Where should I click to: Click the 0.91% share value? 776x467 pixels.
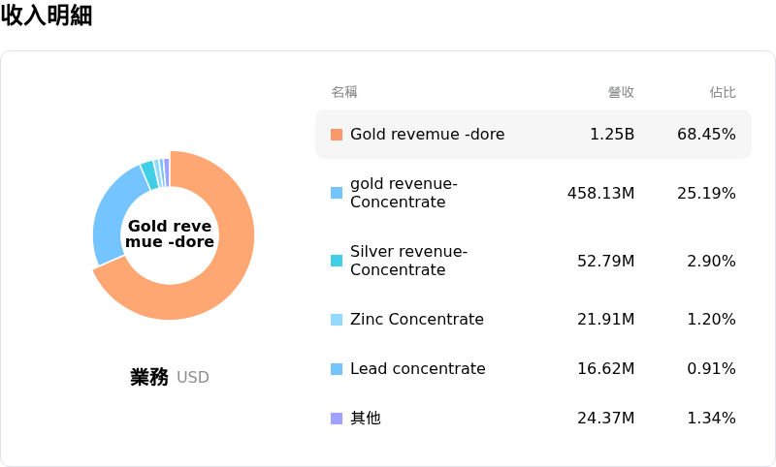click(711, 368)
